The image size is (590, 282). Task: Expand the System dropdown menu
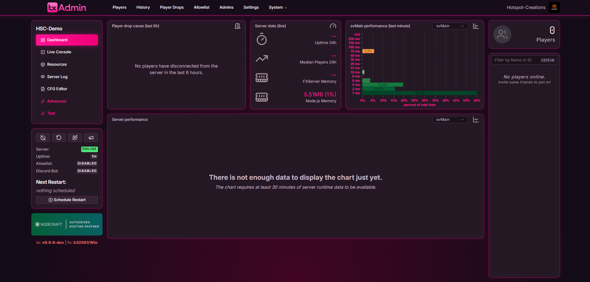point(278,7)
